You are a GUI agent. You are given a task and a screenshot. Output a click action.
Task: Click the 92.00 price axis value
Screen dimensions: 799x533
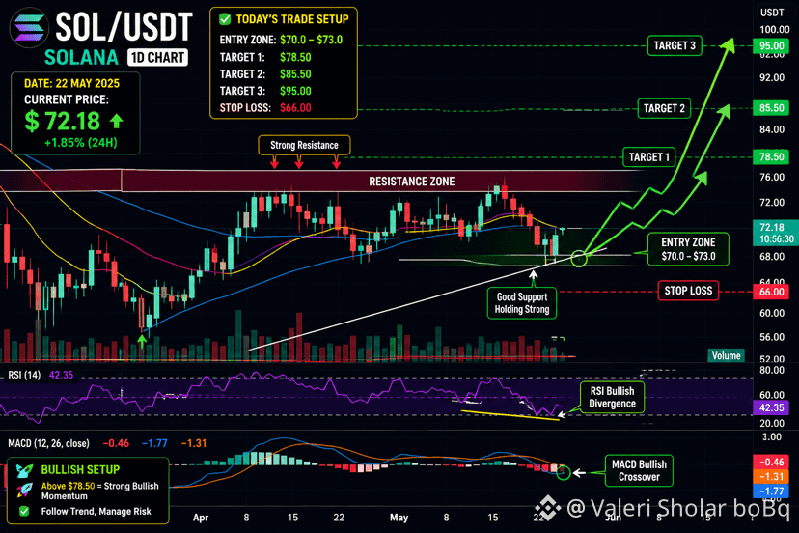point(772,77)
